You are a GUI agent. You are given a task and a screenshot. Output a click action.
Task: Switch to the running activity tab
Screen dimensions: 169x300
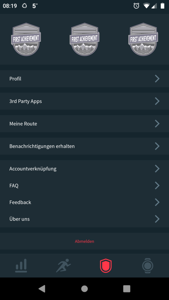(63, 265)
